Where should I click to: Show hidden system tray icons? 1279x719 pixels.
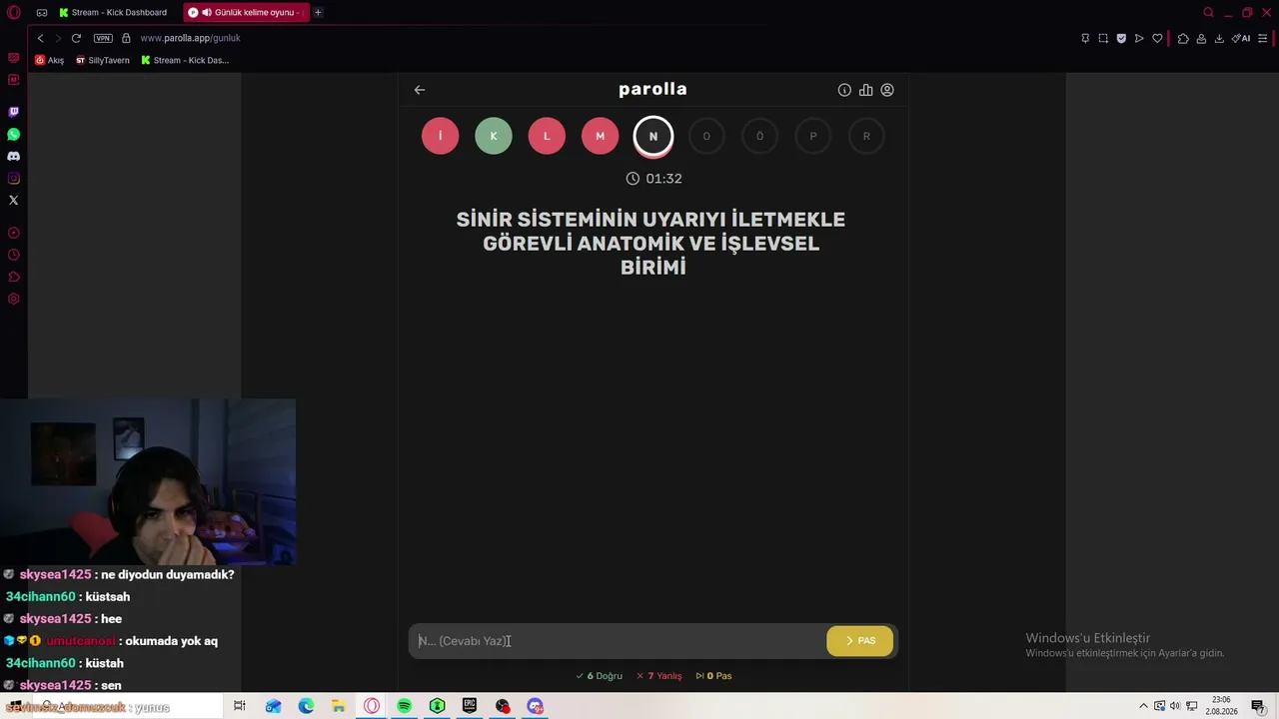[x=1143, y=706]
